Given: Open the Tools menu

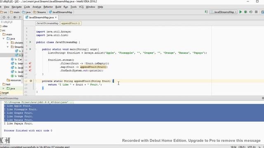Looking at the screenshot, I should coord(73,7).
